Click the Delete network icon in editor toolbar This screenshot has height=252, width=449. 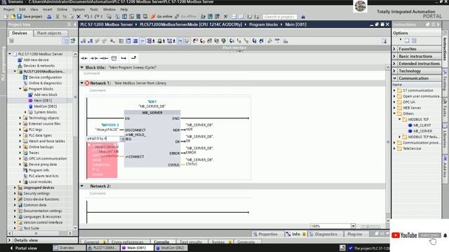91,41
